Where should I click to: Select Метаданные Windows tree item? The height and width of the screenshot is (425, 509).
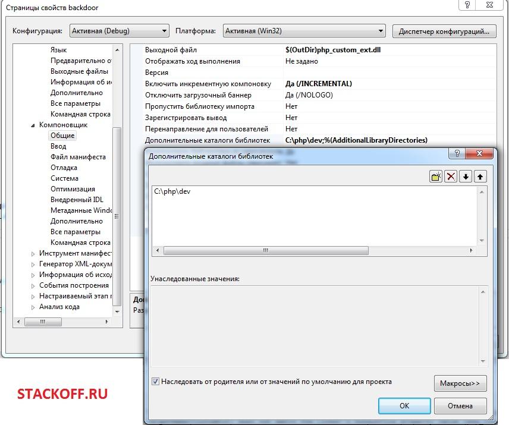(81, 210)
